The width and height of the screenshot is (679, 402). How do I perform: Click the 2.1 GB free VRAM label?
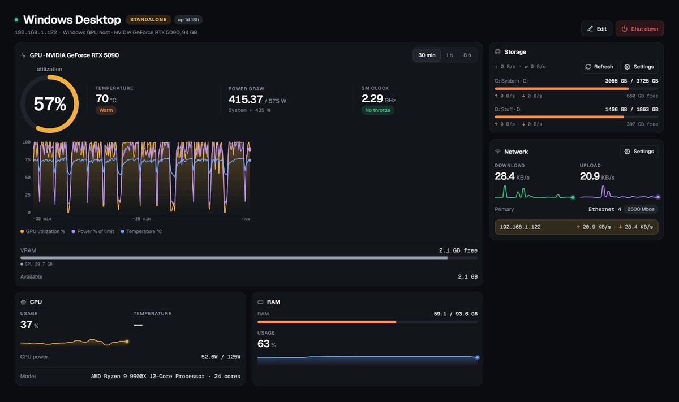[x=458, y=250]
